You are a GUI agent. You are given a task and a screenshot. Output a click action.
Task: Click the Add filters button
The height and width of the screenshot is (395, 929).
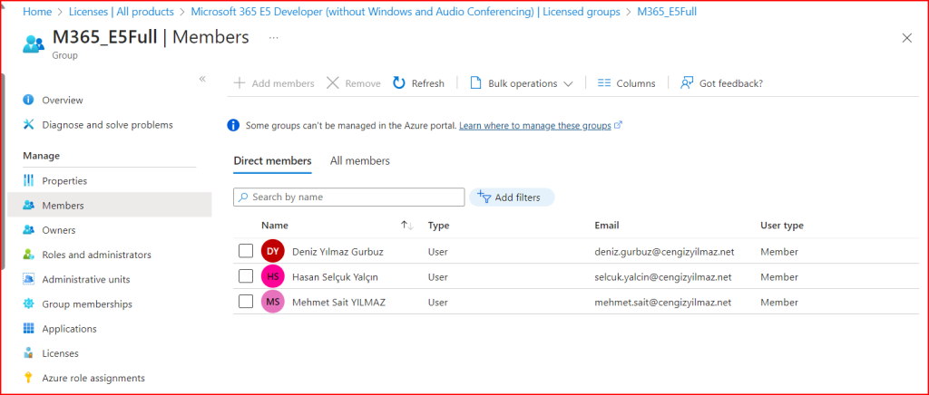pyautogui.click(x=511, y=197)
